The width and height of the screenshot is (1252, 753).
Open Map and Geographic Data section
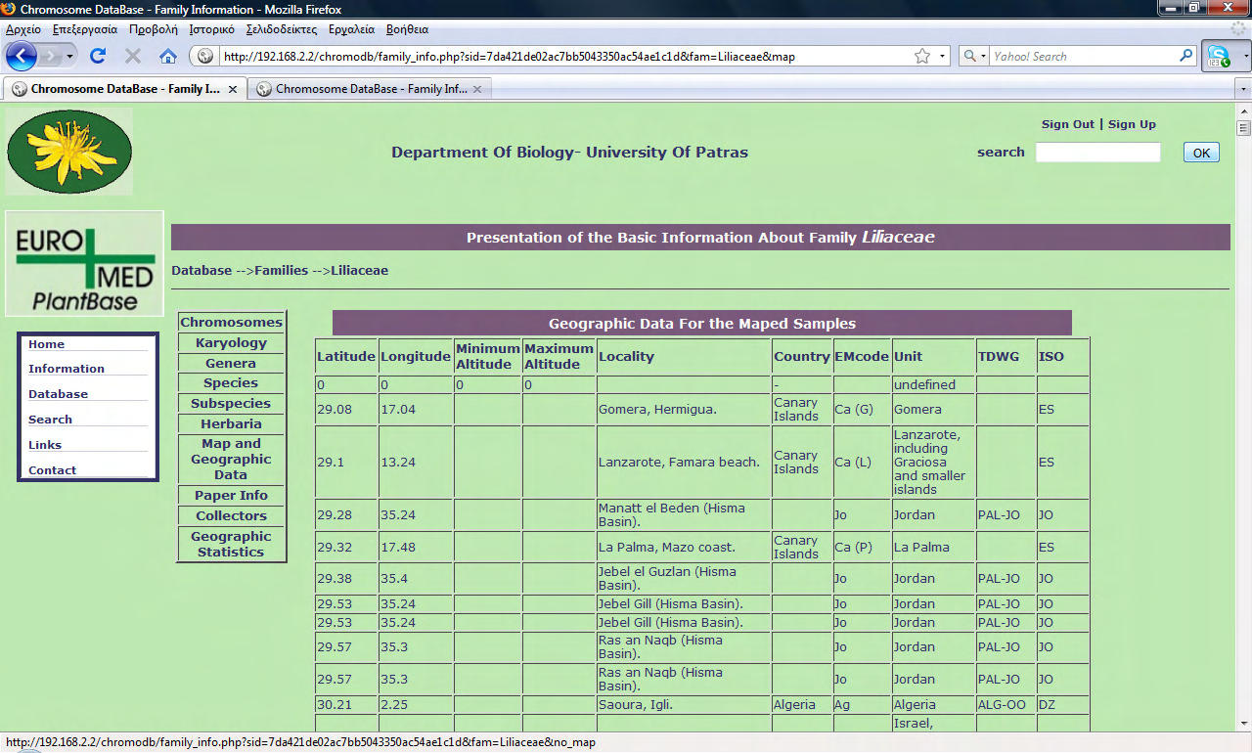click(x=231, y=460)
